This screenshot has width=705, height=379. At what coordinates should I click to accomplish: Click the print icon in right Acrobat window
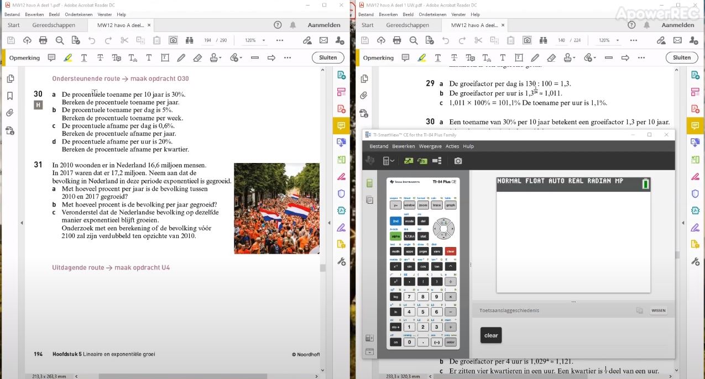tap(397, 40)
